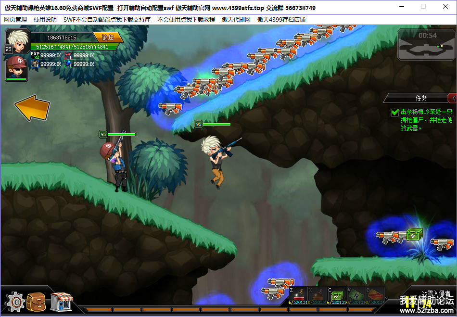Click the armor vest x2 buff icon

click(x=35, y=64)
